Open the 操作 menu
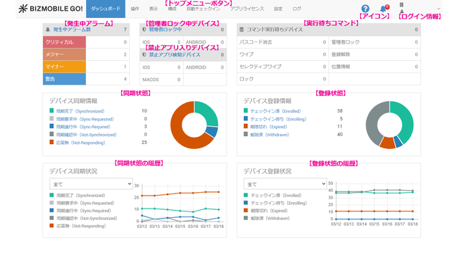The width and height of the screenshot is (459, 258). [x=135, y=9]
